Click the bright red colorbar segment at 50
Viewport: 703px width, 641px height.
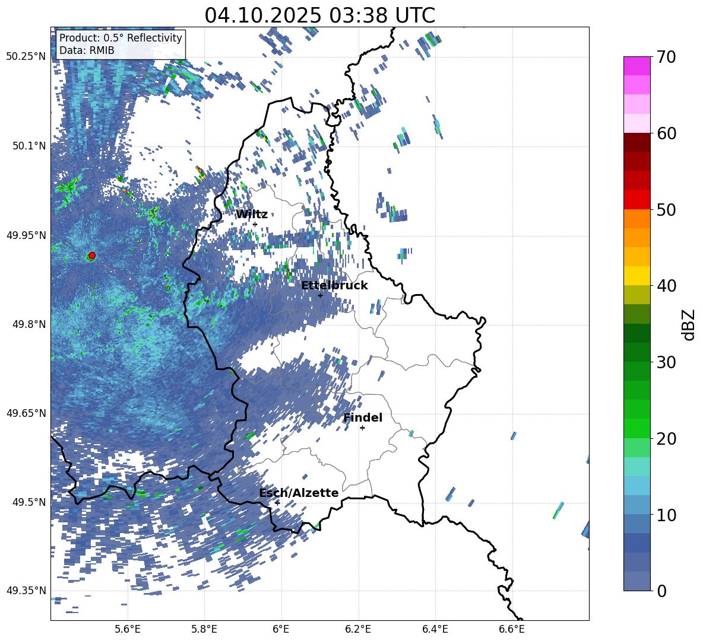tap(636, 200)
